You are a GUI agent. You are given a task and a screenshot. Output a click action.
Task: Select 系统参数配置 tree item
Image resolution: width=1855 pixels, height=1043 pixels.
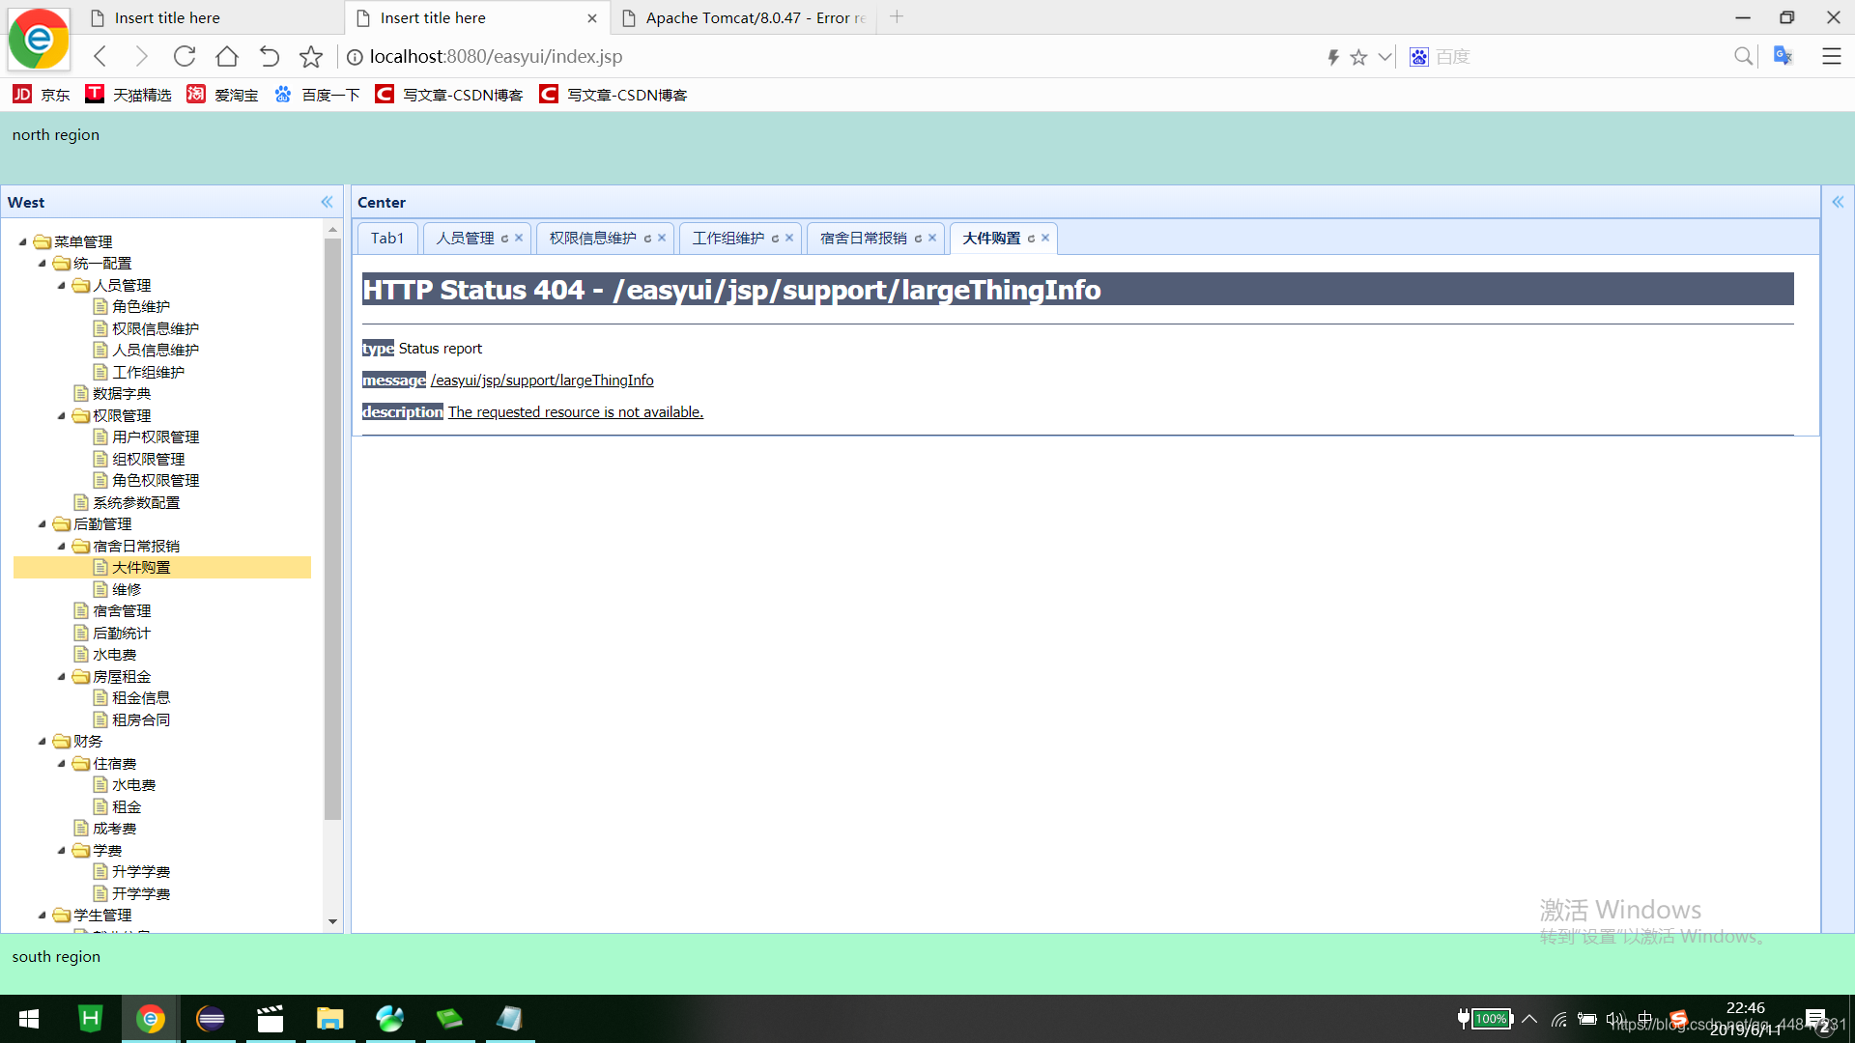(x=136, y=502)
